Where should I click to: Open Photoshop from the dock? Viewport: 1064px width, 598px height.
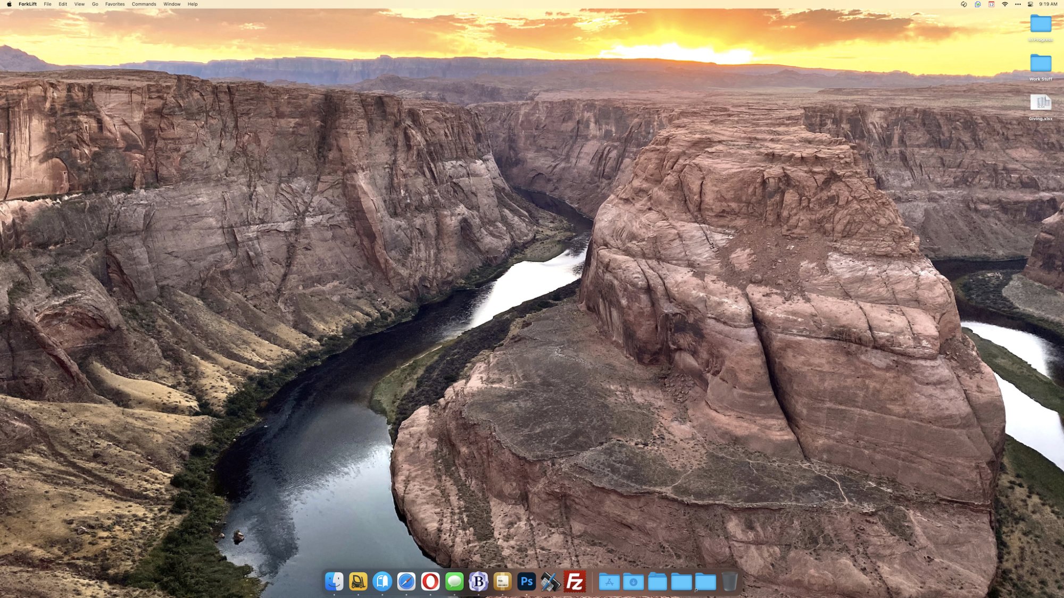tap(527, 582)
